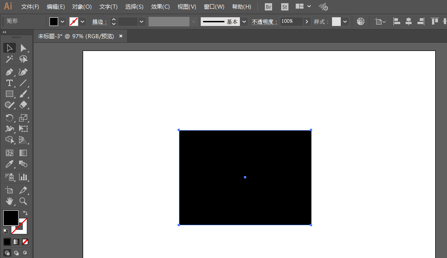Select the Mesh tool
Image resolution: width=447 pixels, height=258 pixels.
tap(10, 153)
